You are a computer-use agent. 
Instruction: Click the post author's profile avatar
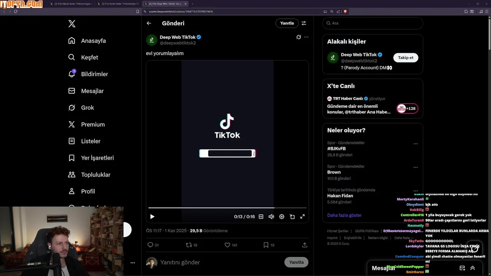pyautogui.click(x=152, y=40)
